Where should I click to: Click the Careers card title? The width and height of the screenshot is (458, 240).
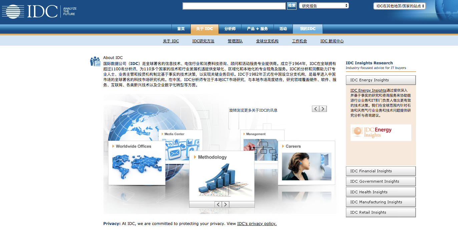[293, 146]
